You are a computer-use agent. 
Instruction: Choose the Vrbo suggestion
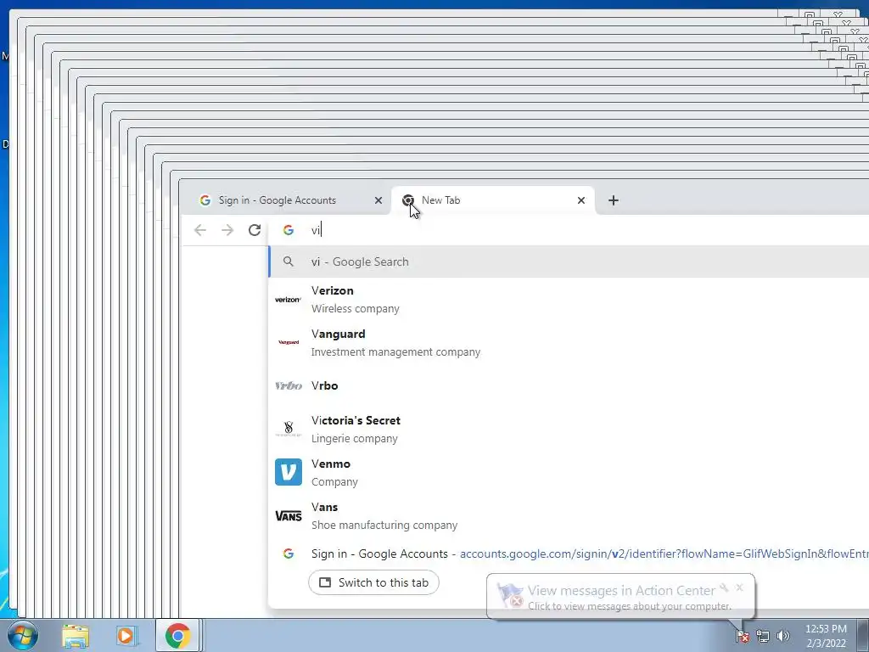pyautogui.click(x=569, y=385)
